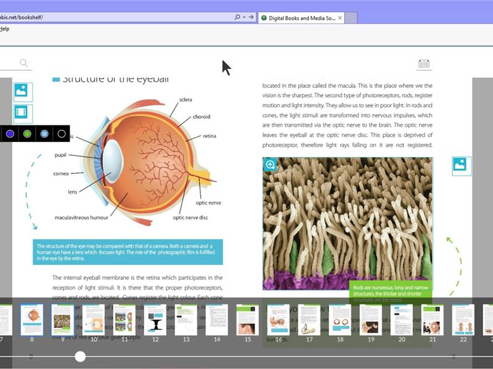493x369 pixels.
Task: Click the page navigation slider handle
Action: pyautogui.click(x=80, y=356)
